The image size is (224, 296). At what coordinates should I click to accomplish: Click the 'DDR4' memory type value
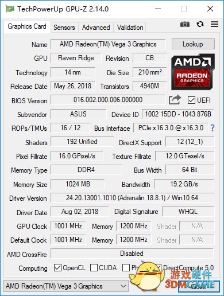(x=86, y=170)
